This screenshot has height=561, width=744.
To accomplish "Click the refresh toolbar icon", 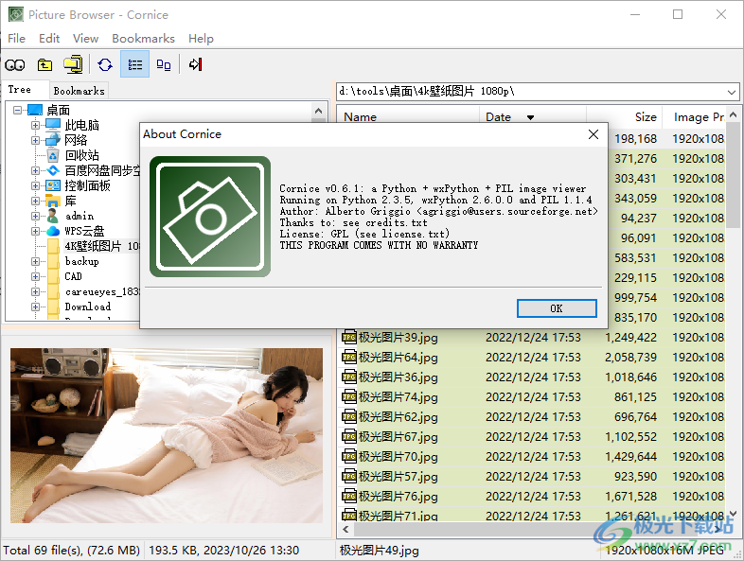I will pyautogui.click(x=105, y=64).
